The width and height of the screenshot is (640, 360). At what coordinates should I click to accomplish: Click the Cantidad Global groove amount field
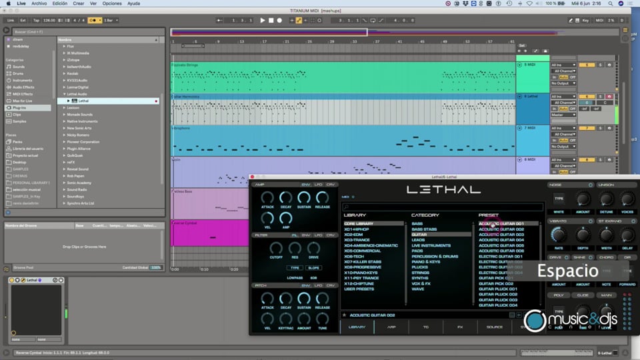156,268
